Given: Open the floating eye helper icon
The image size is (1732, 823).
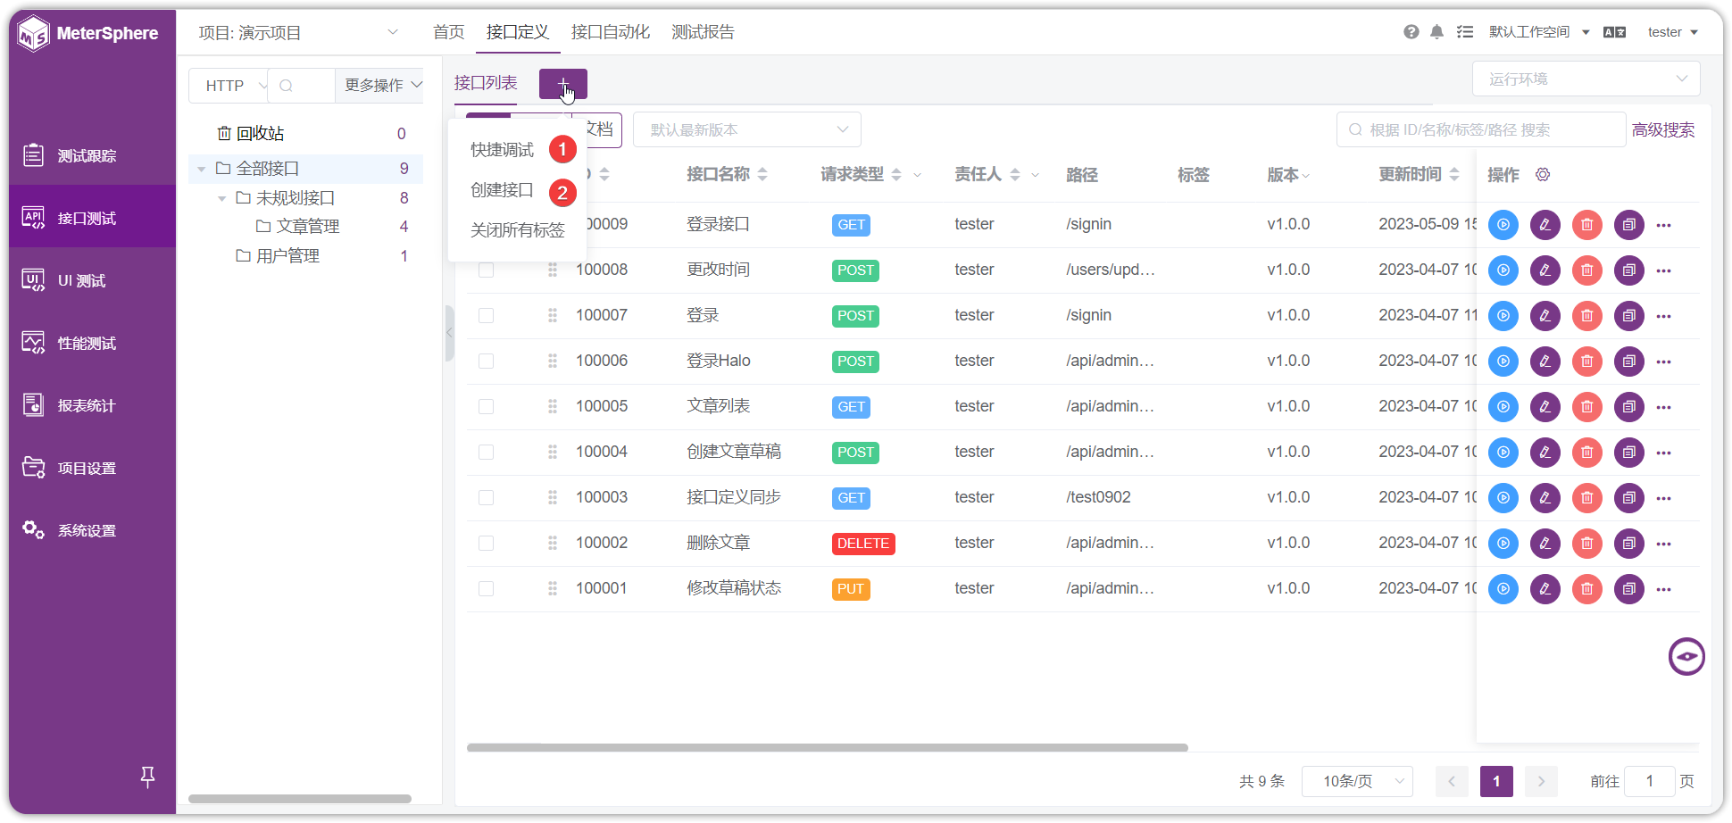Looking at the screenshot, I should (x=1686, y=657).
